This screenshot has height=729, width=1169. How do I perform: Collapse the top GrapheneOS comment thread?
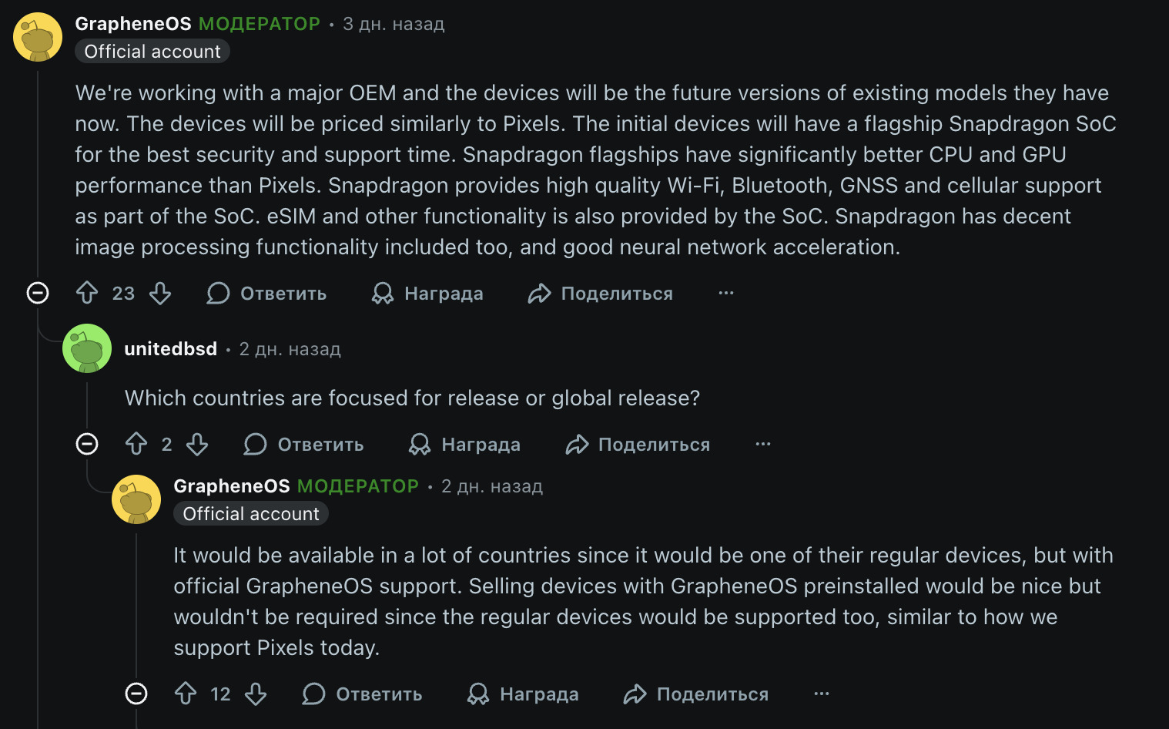pyautogui.click(x=38, y=293)
